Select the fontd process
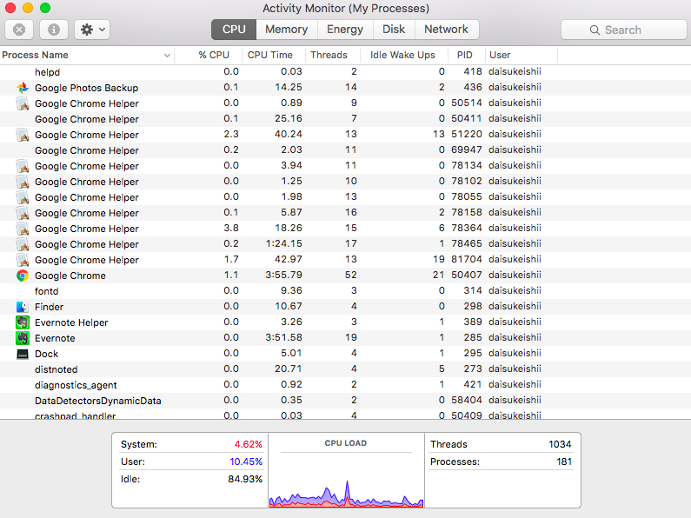 point(346,291)
